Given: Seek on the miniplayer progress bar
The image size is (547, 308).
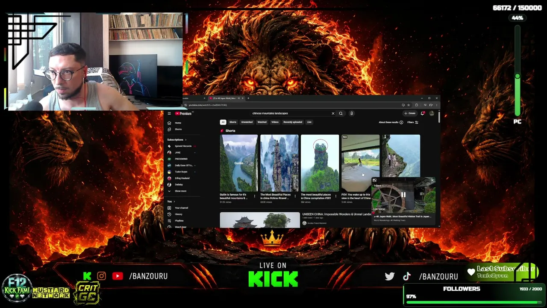Looking at the screenshot, I should tap(404, 212).
